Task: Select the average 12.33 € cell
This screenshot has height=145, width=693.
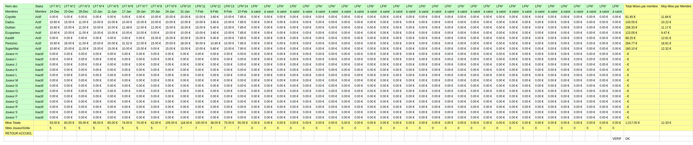Action: [676, 123]
